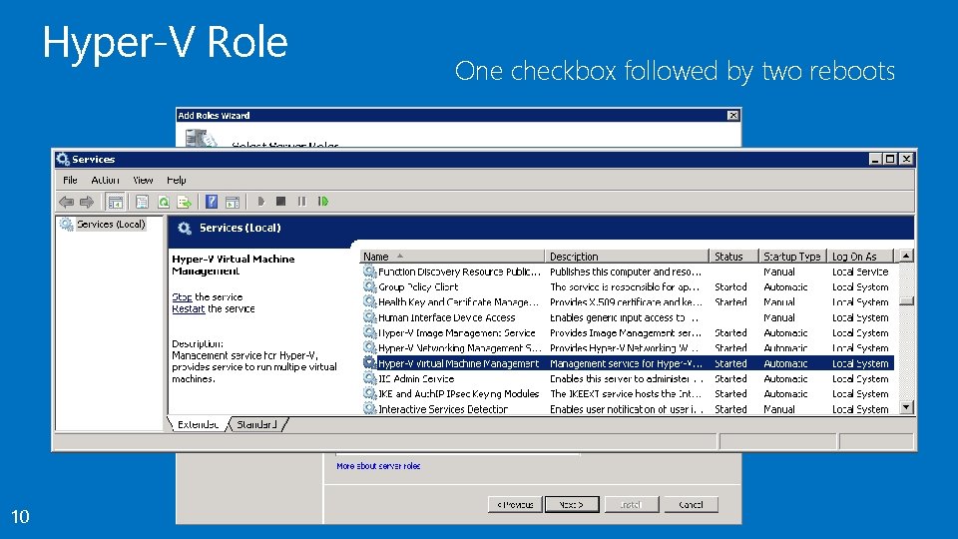Click gear icon of Hyper-V Image Management Service

click(369, 332)
